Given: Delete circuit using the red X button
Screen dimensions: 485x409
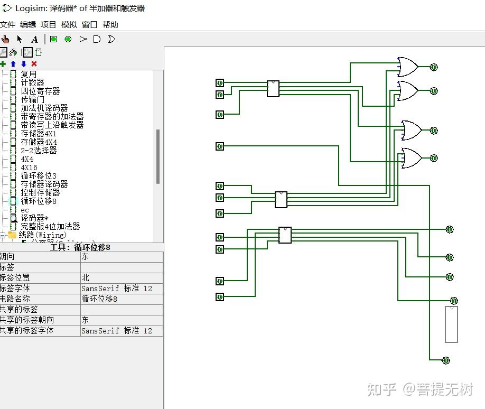Looking at the screenshot, I should (x=34, y=63).
